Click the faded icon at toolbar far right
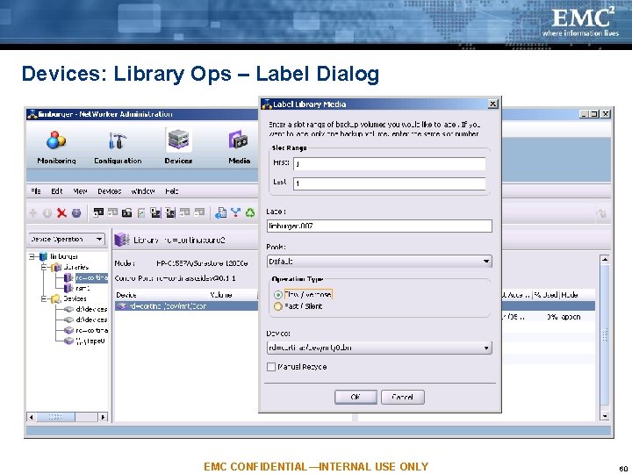 pos(601,213)
